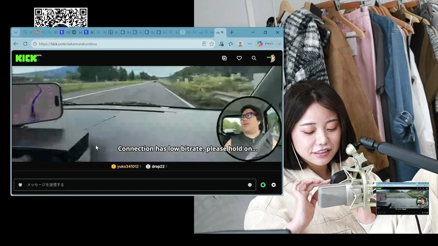
Task: Open top gifter yuko341012
Action: (126, 166)
